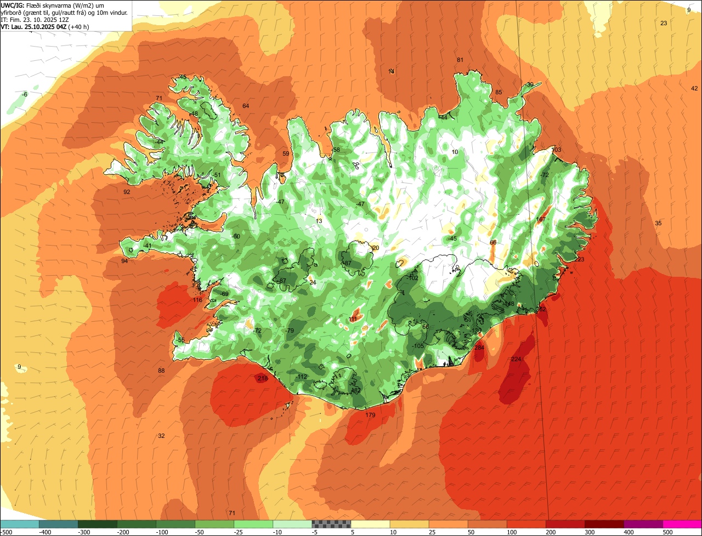The image size is (702, 536).
Task: Click the flux value -79 in southwest Iceland
Action: [x=290, y=330]
